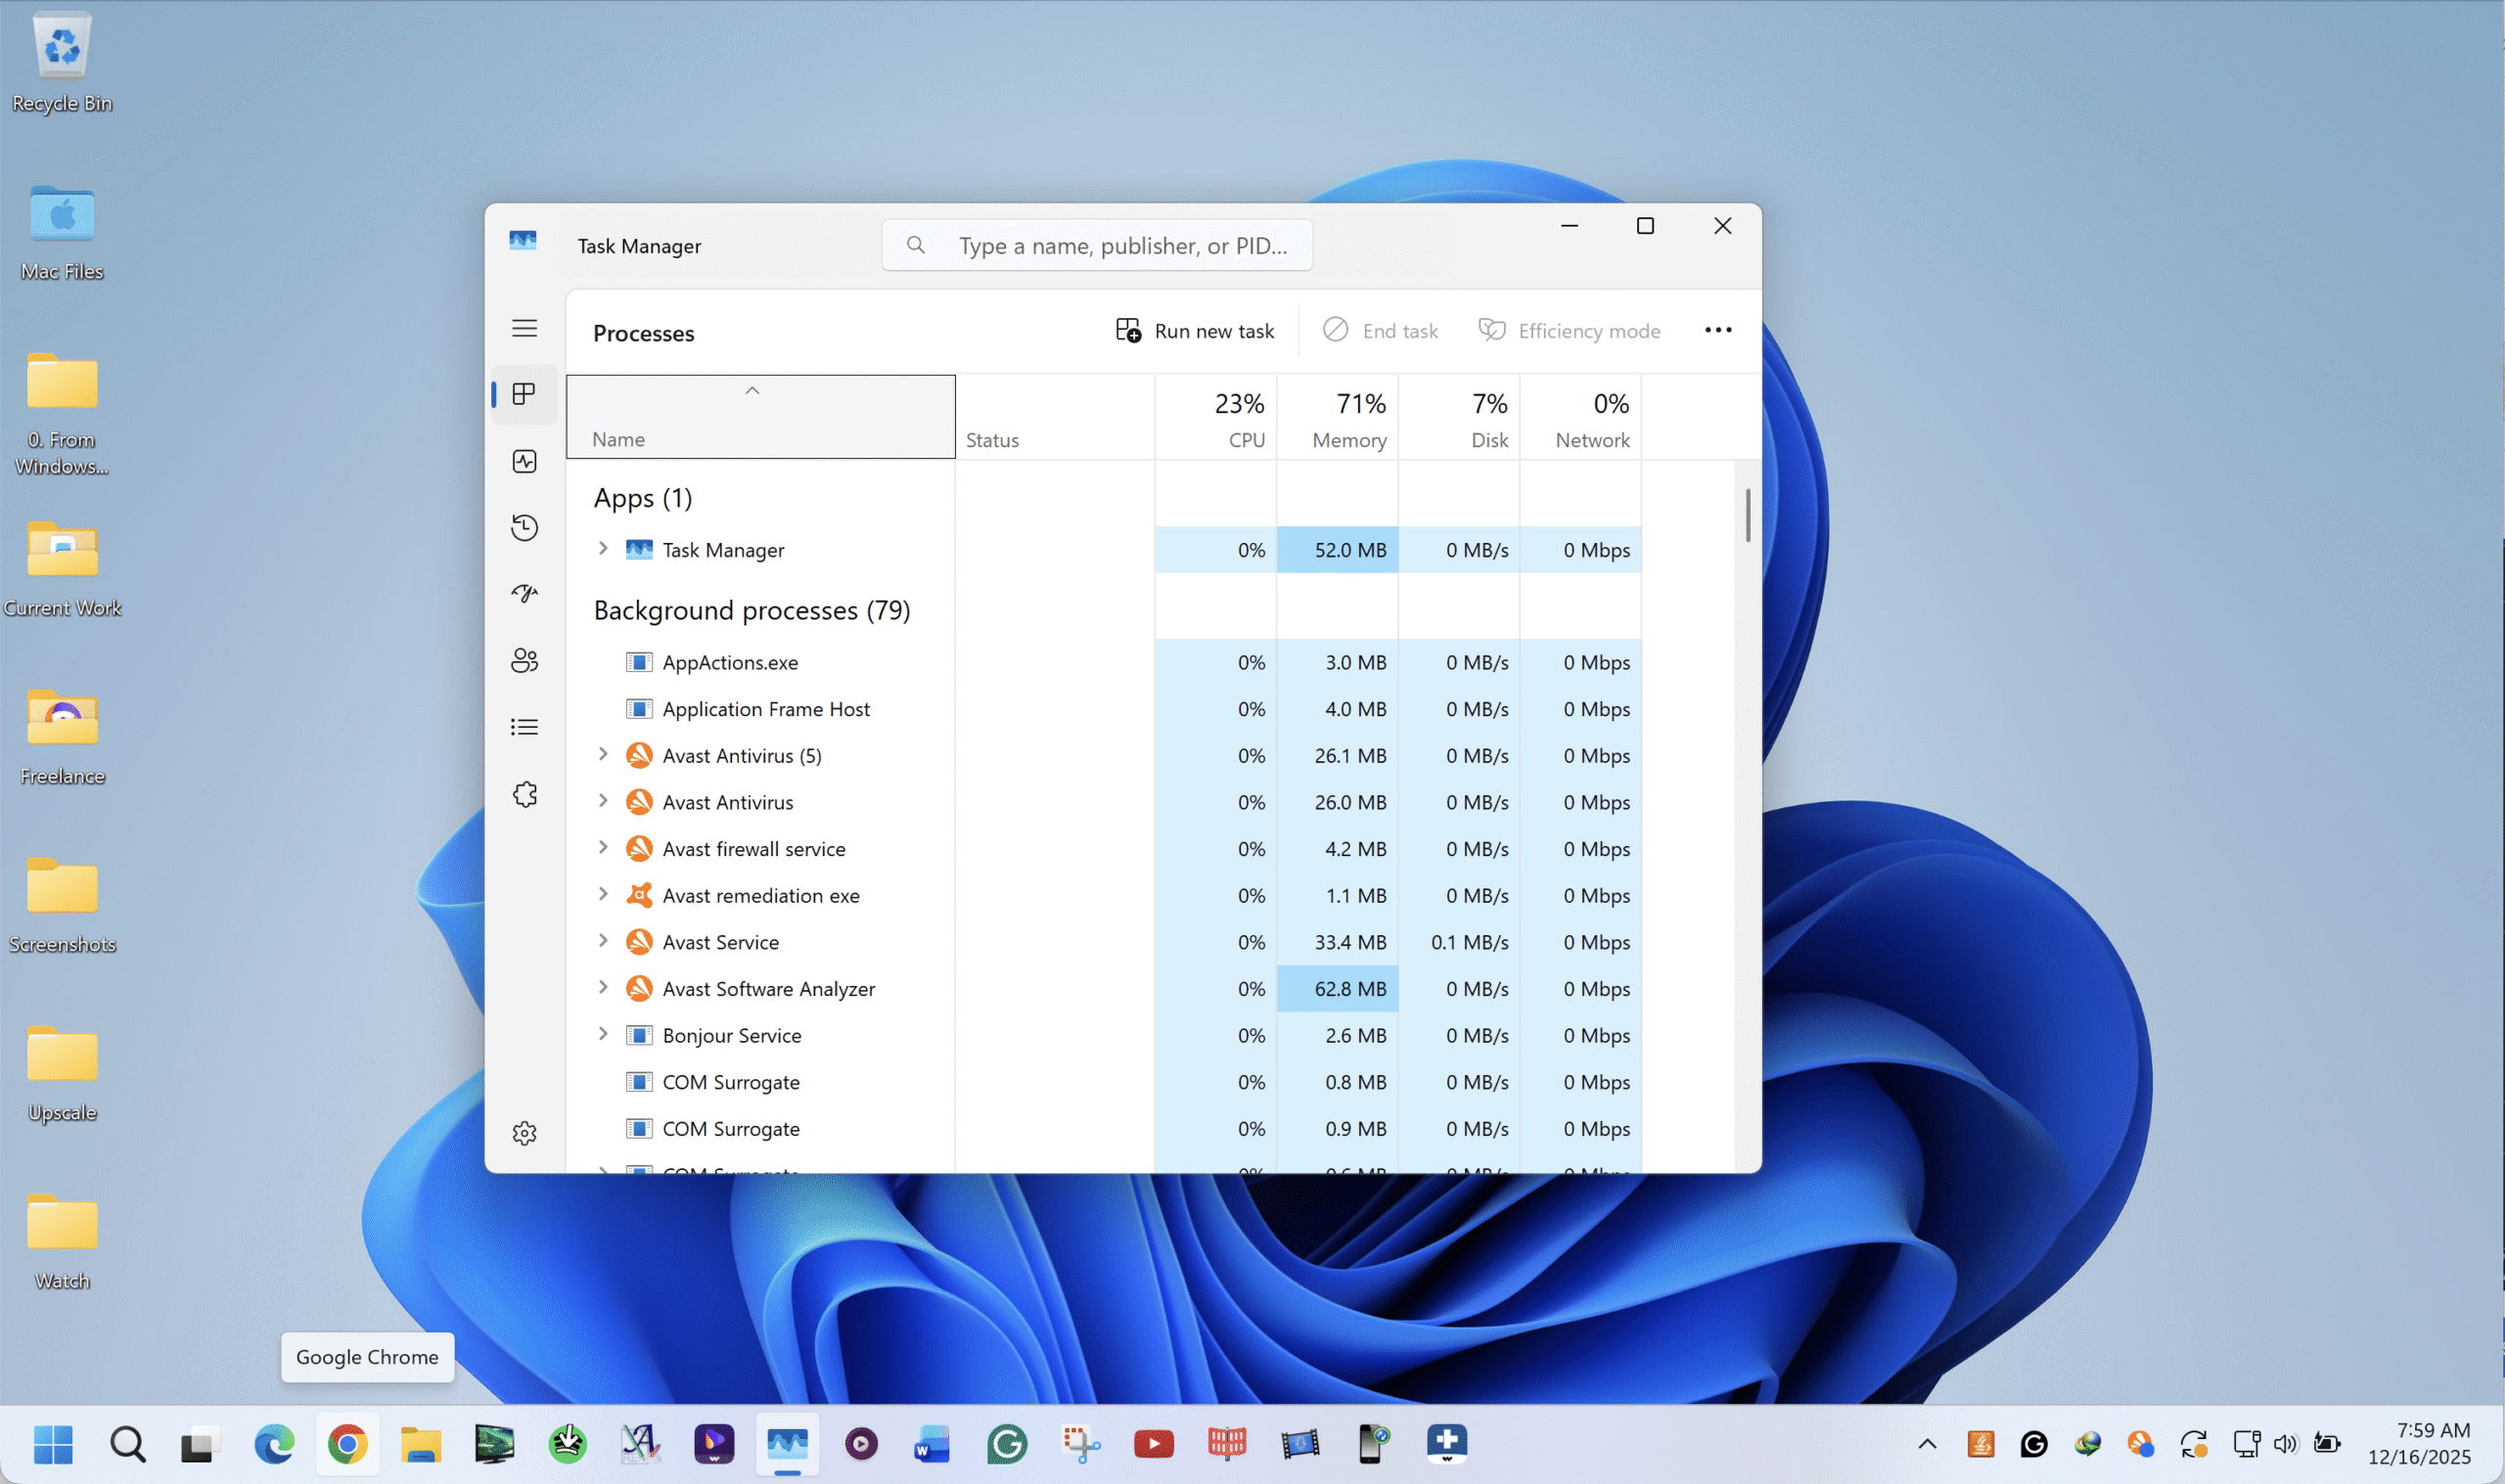Image resolution: width=2505 pixels, height=1484 pixels.
Task: Expand Avast Software Analyzer row
Action: 603,987
